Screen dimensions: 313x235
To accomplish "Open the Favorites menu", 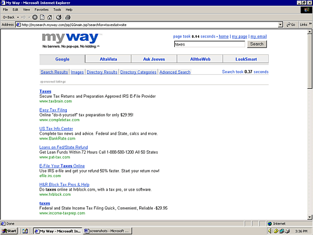I will click(x=41, y=9).
